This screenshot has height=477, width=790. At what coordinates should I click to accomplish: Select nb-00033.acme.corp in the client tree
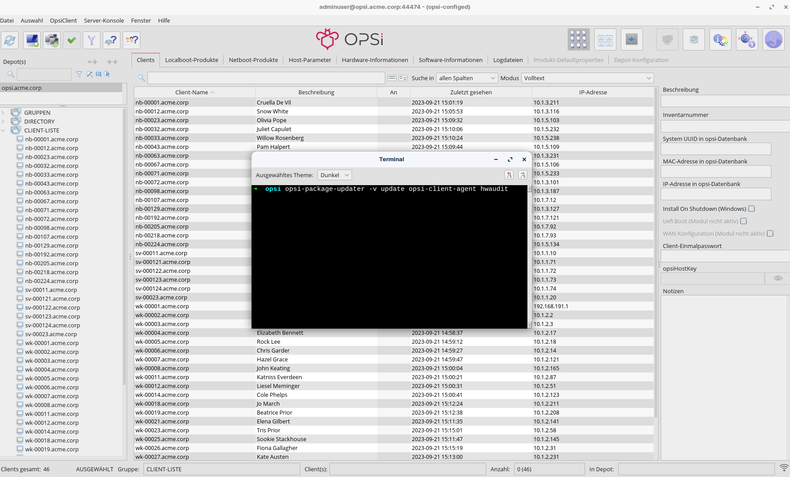(x=52, y=175)
